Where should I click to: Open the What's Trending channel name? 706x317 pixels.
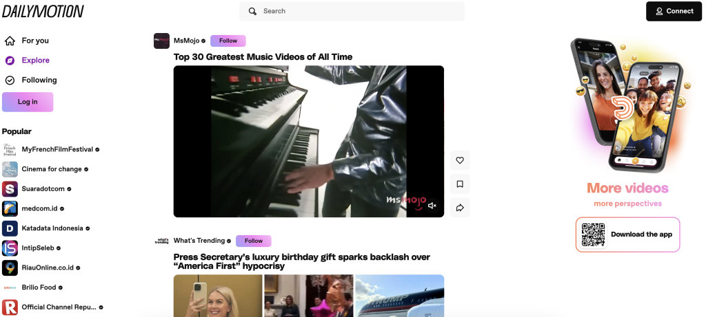pos(199,241)
